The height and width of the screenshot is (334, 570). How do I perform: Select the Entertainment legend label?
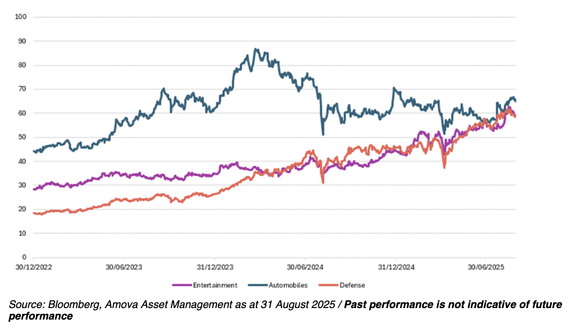tap(215, 285)
